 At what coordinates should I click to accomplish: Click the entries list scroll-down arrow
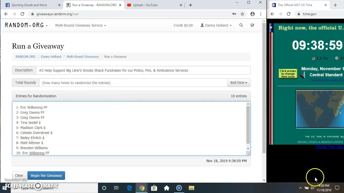[248, 149]
